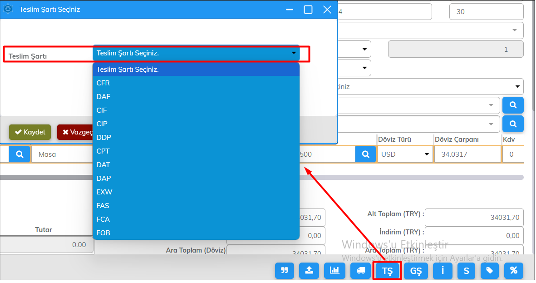Click the red Vazgeç button

coord(75,132)
